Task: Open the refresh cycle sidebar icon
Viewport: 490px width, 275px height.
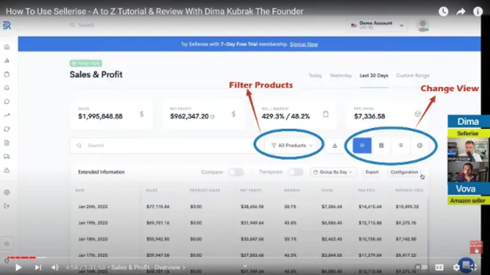Action: click(x=6, y=129)
